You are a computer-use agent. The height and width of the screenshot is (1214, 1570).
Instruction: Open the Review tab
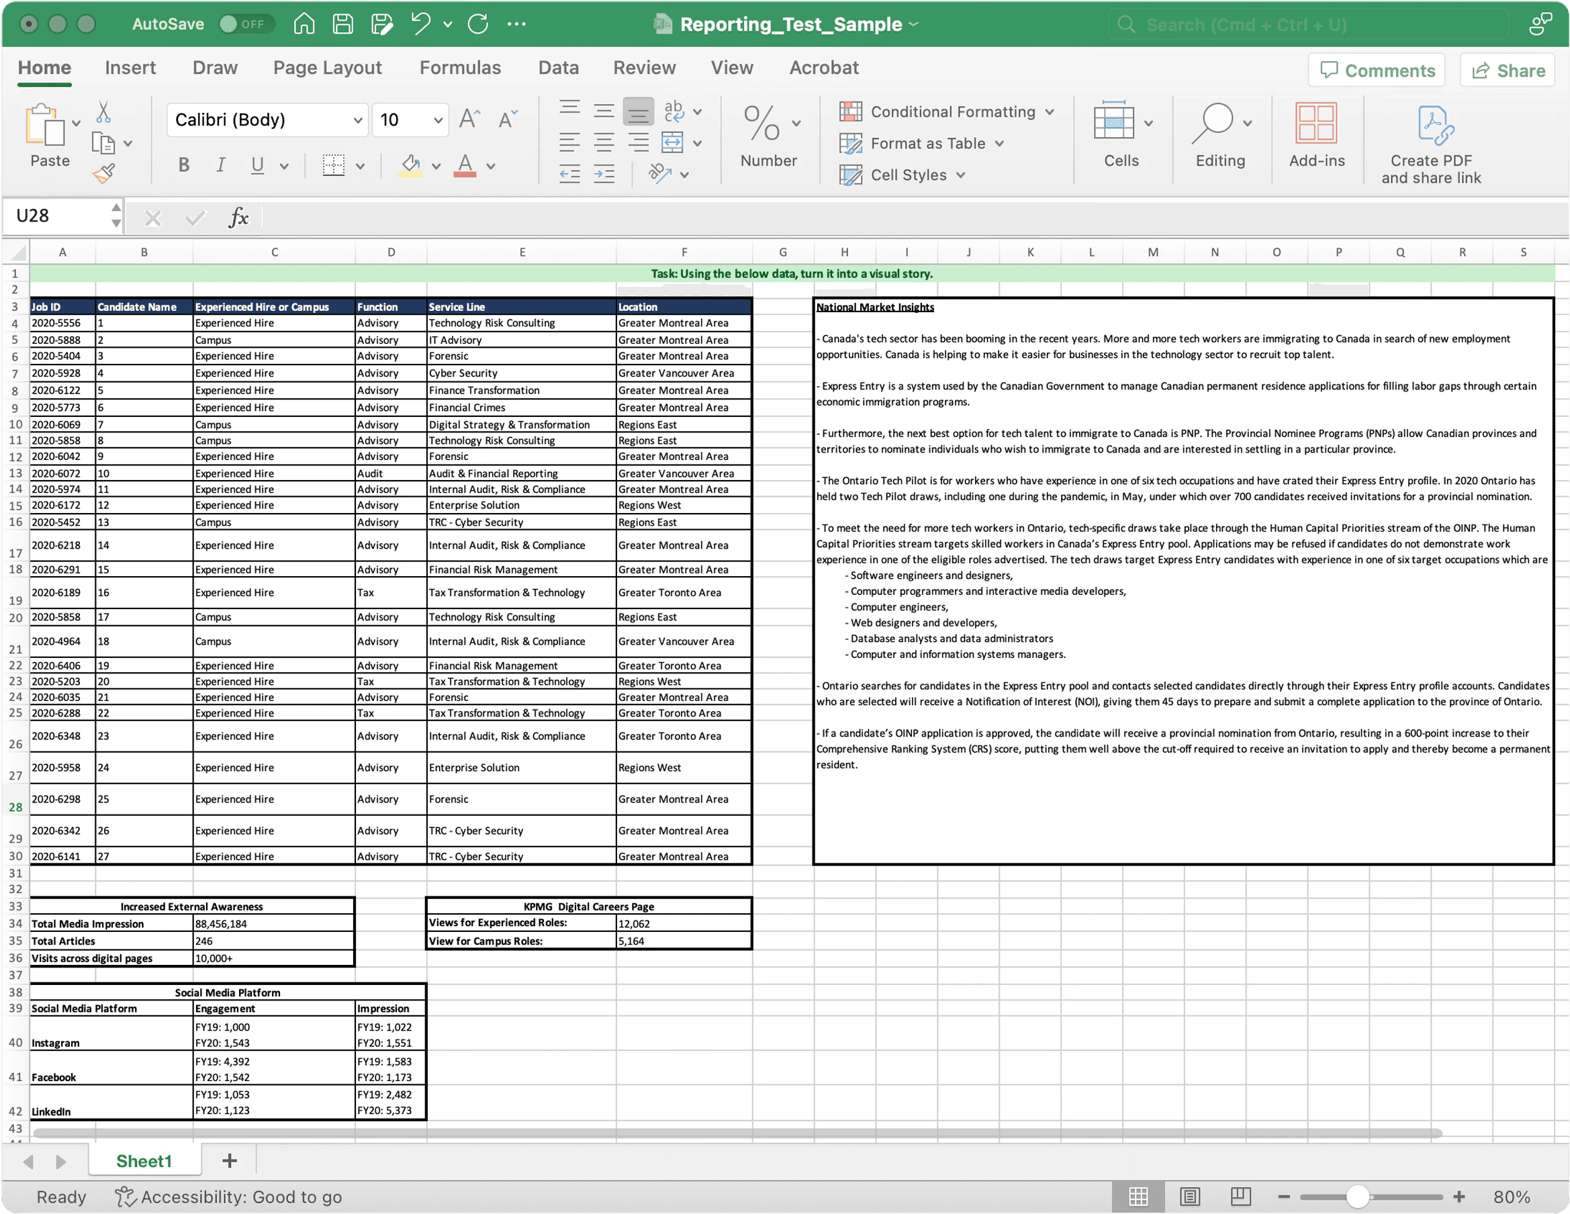tap(644, 68)
